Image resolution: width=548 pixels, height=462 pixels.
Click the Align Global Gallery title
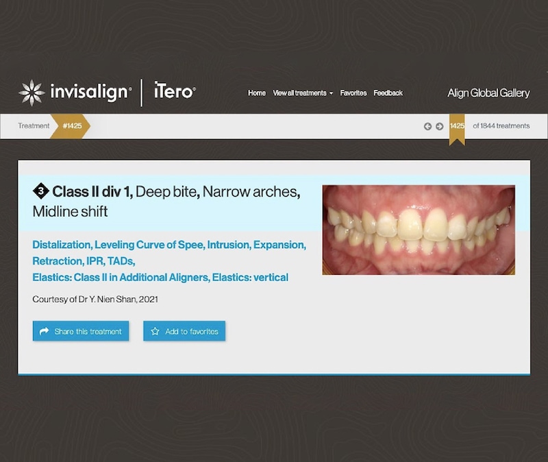(x=488, y=93)
